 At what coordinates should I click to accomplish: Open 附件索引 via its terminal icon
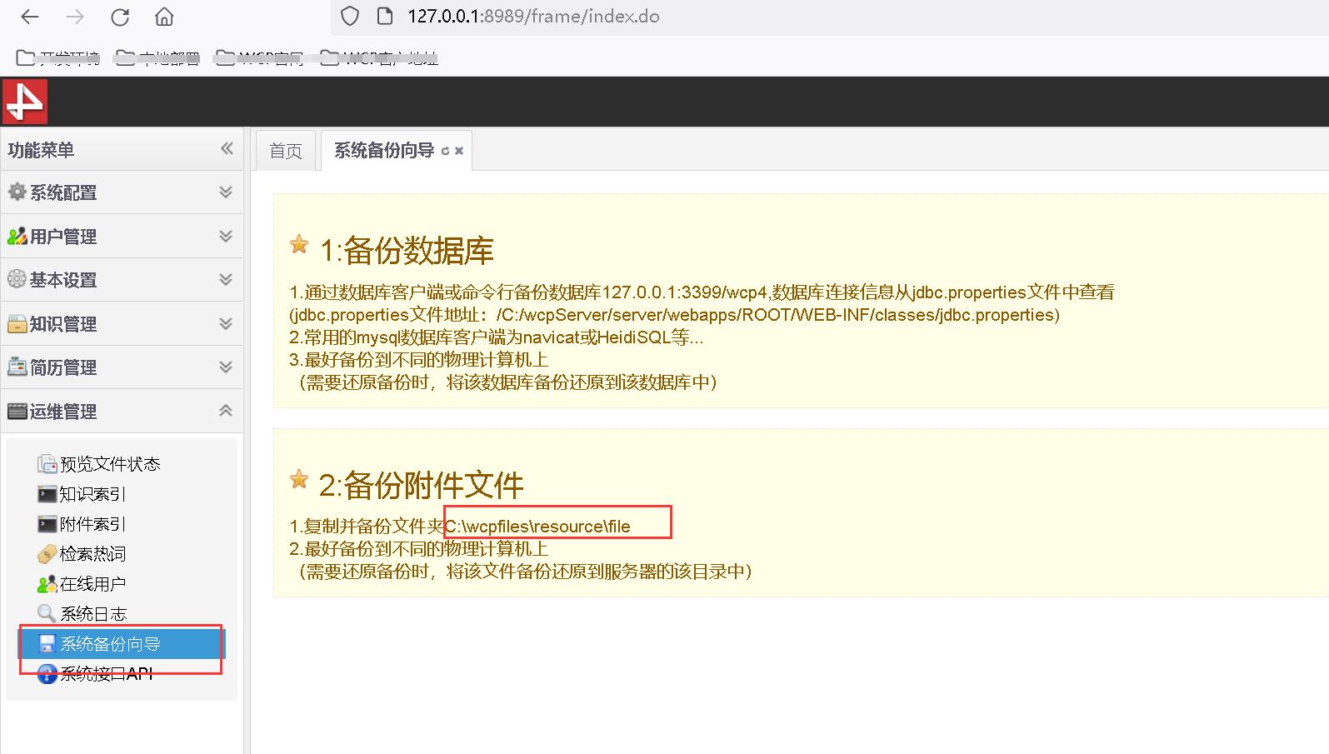47,524
